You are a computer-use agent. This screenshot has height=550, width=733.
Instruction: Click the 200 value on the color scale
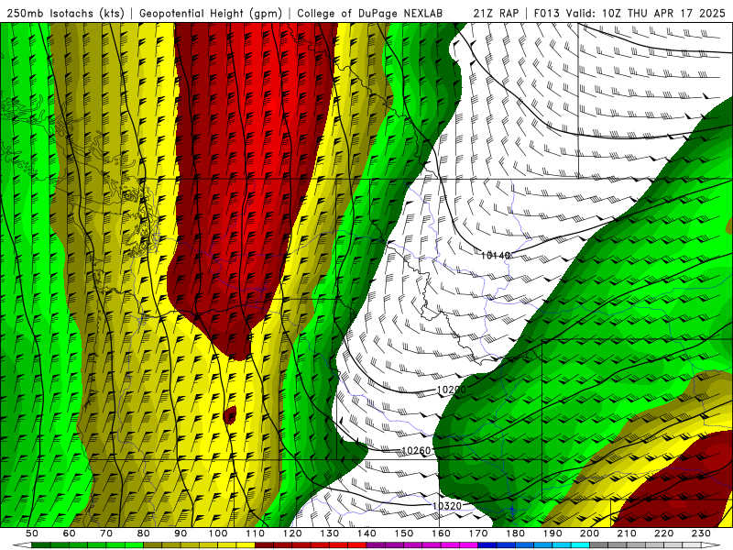pyautogui.click(x=590, y=533)
